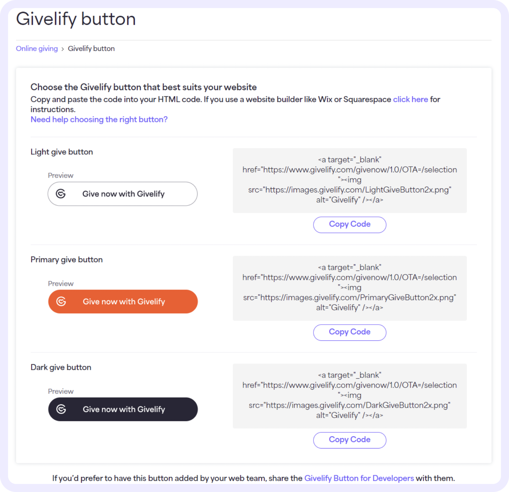Screen dimensions: 509x492
Task: Select the Givelify button breadcrumb item
Action: tap(91, 49)
